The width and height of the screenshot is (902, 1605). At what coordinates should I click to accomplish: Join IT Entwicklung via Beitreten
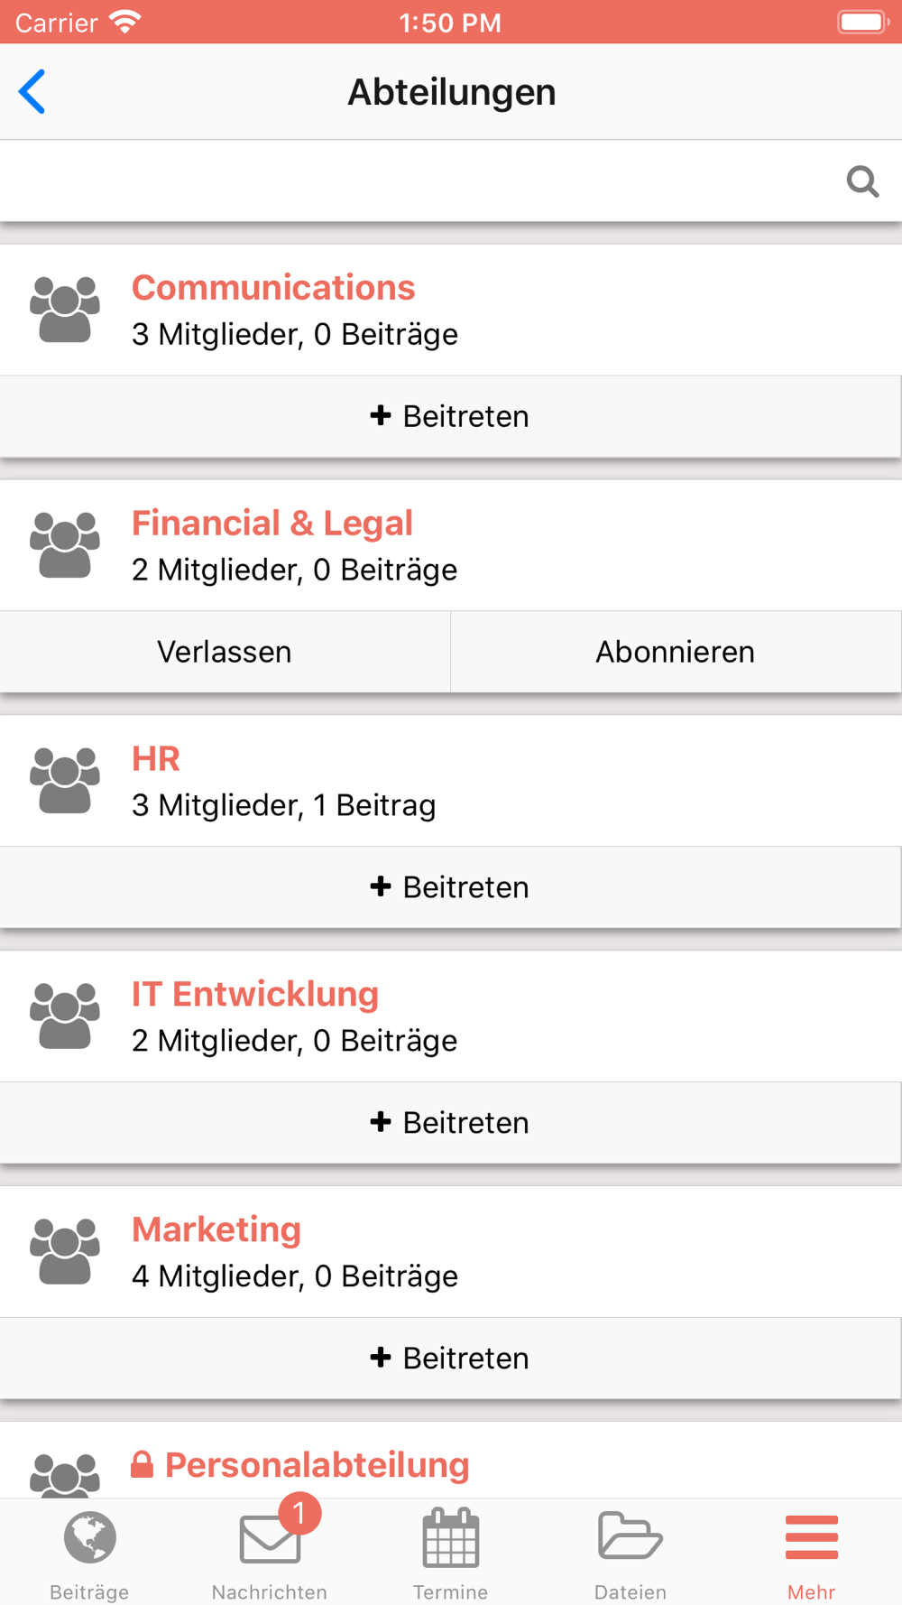pos(450,1123)
